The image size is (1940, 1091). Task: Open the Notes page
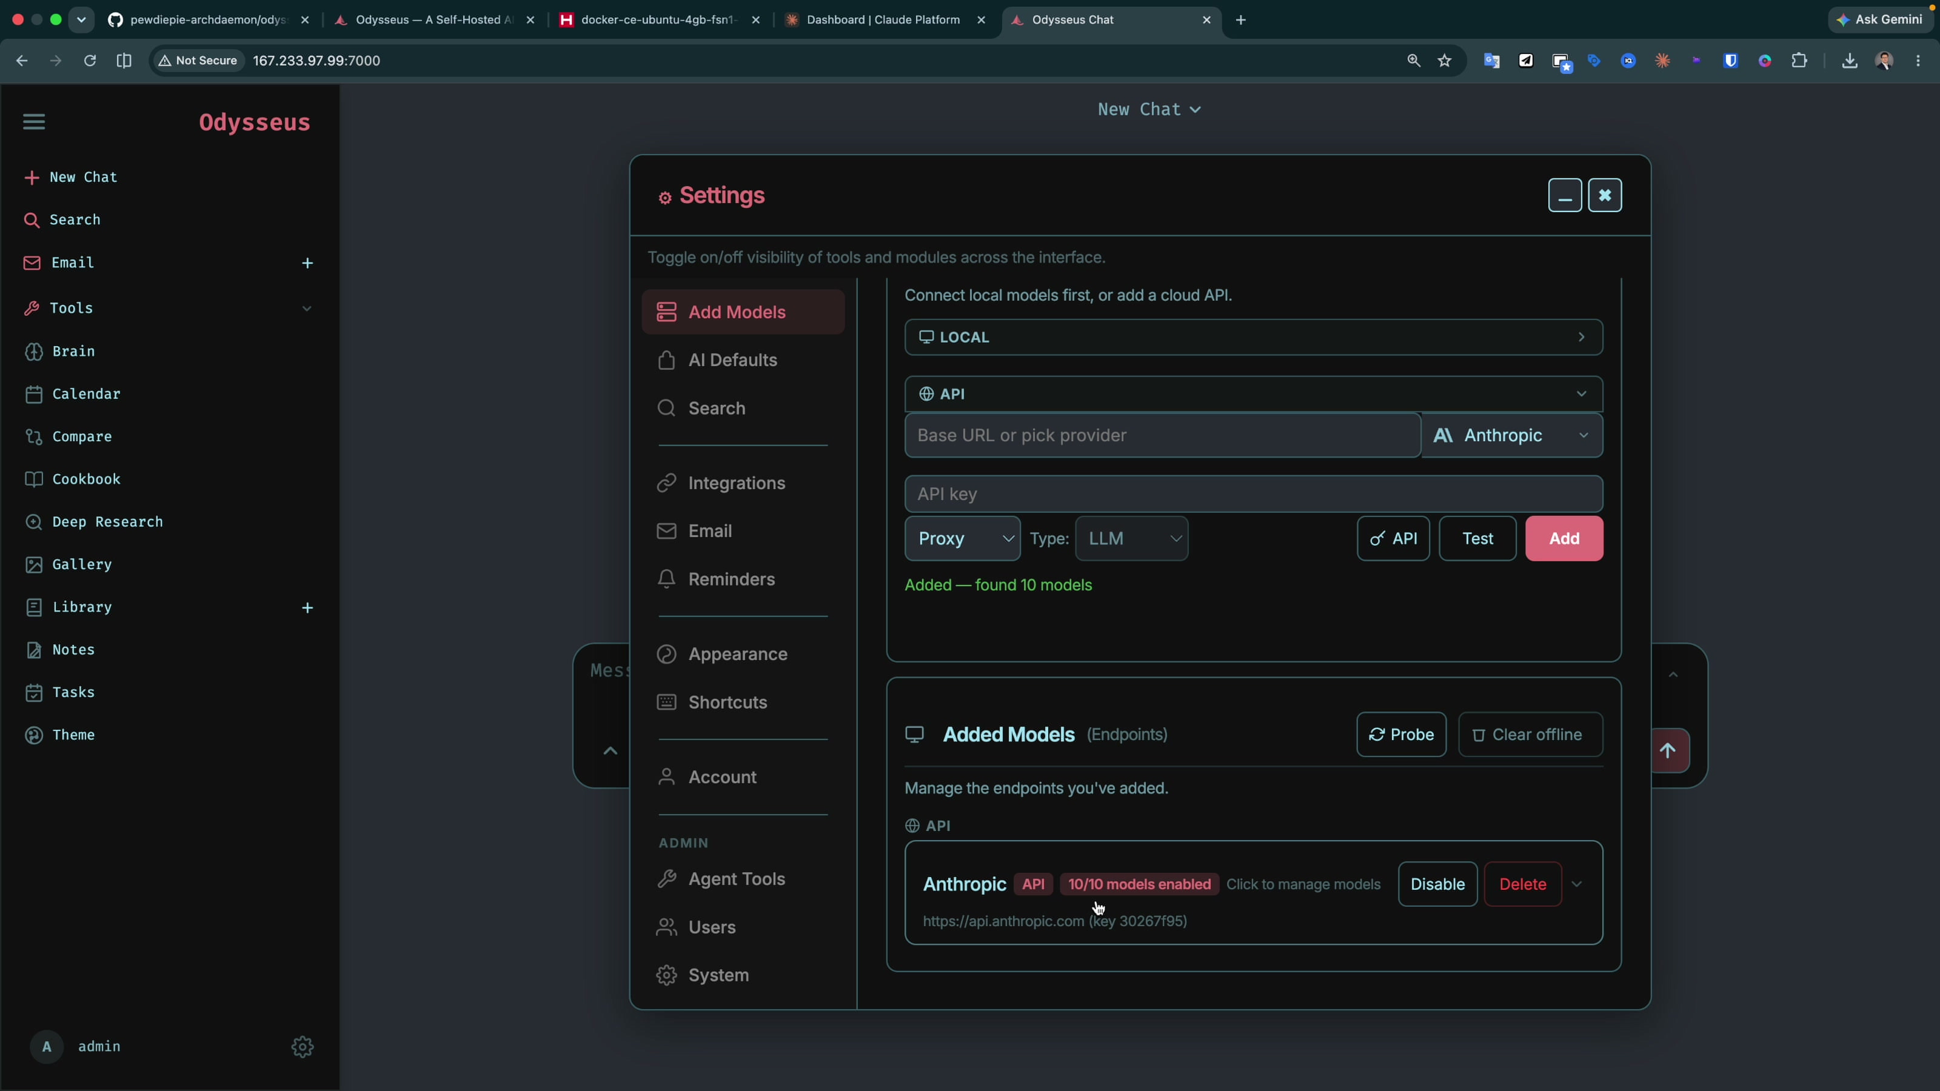(x=60, y=650)
